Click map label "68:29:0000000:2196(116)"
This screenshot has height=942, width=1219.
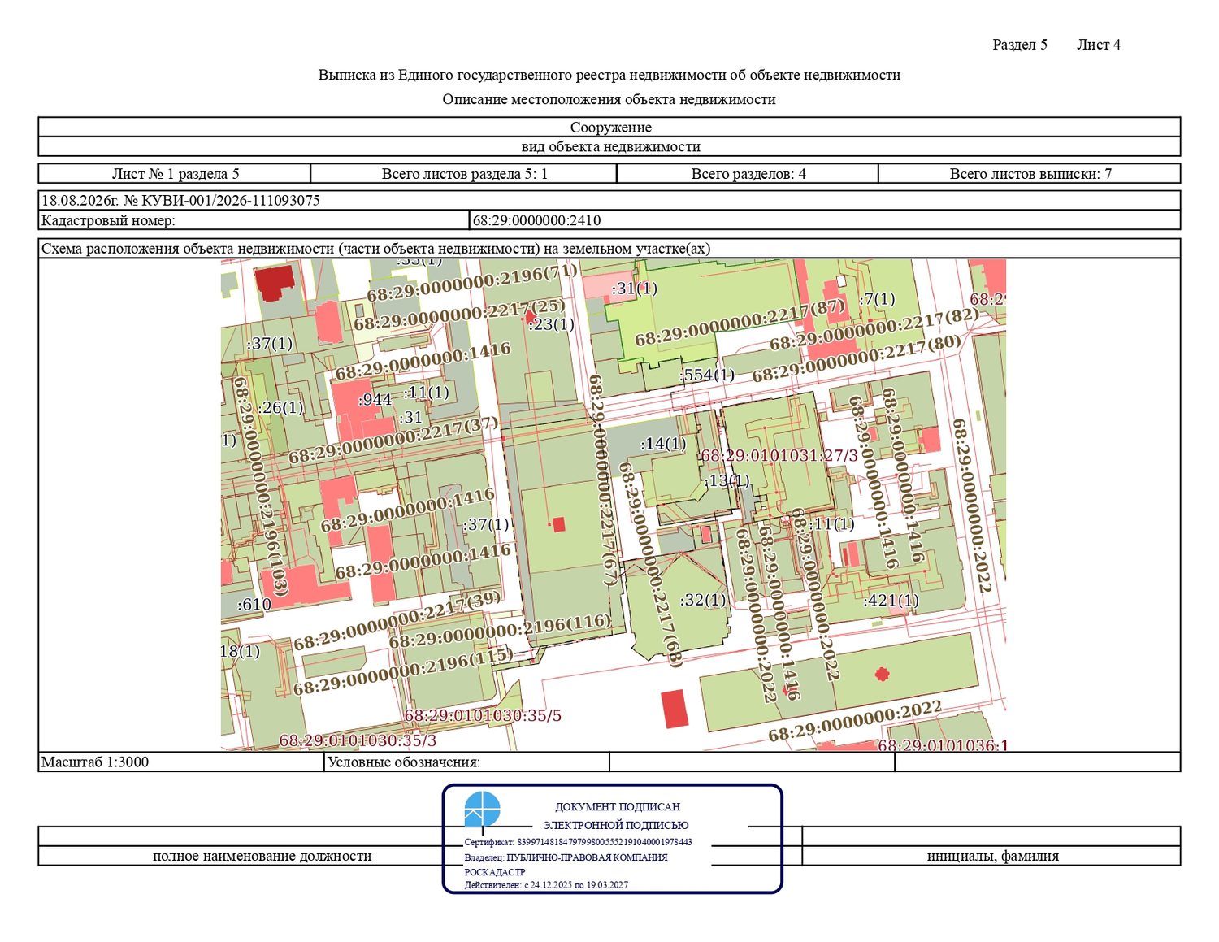point(500,632)
